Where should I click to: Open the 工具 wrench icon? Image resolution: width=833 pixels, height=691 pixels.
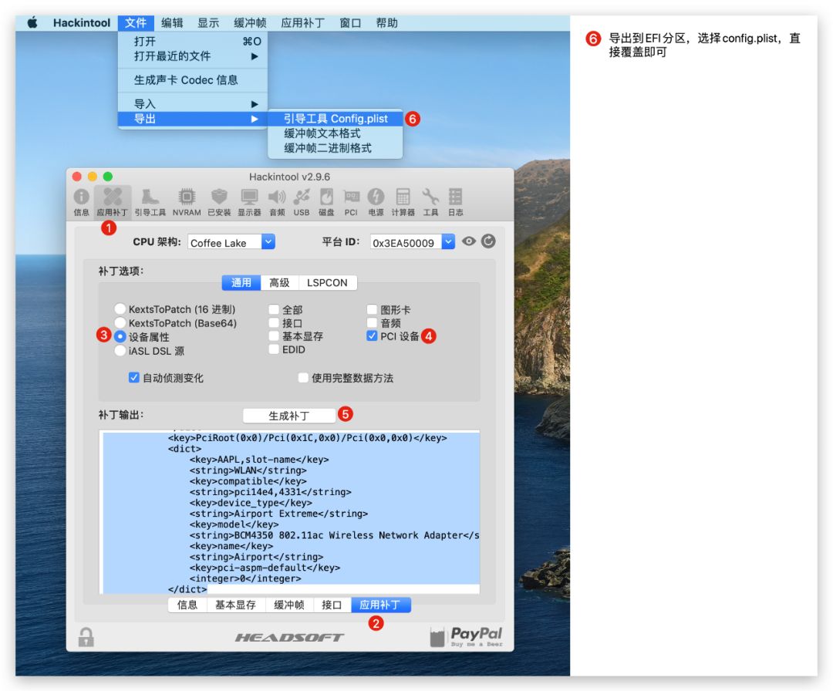[x=430, y=201]
